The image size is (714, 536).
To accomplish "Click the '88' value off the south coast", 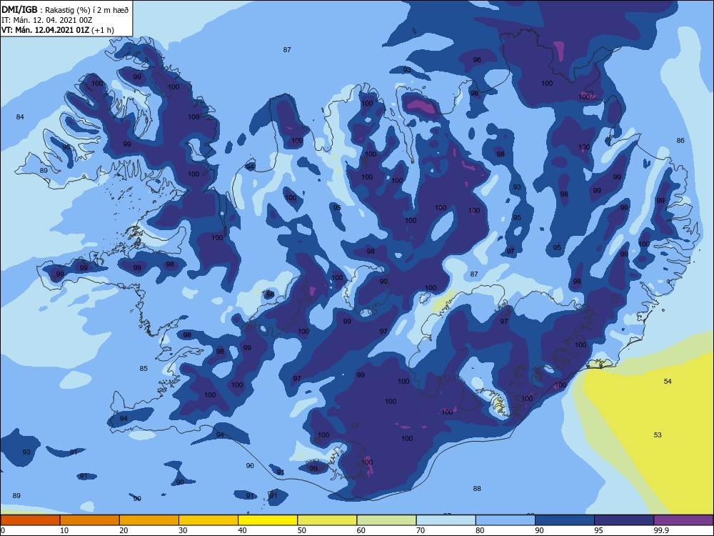I will coord(477,488).
